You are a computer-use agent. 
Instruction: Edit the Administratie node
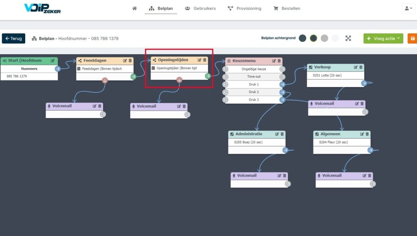[x=277, y=134]
